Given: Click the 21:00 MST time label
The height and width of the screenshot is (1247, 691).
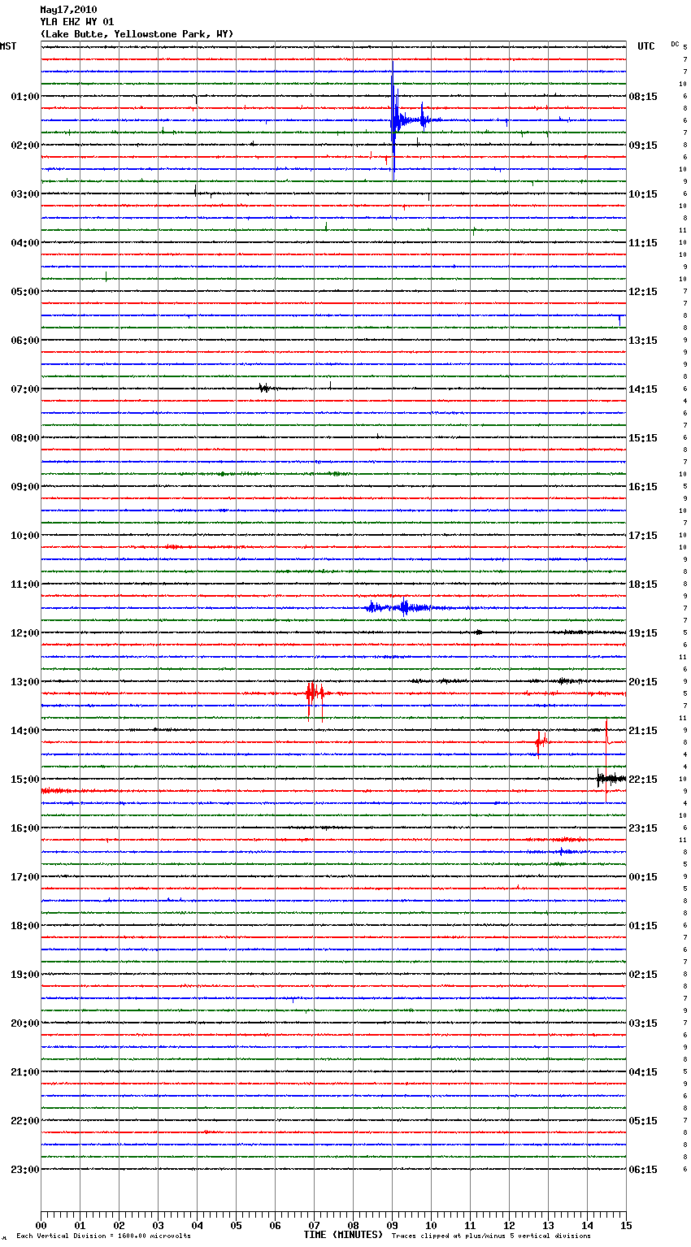Looking at the screenshot, I should coord(24,1071).
